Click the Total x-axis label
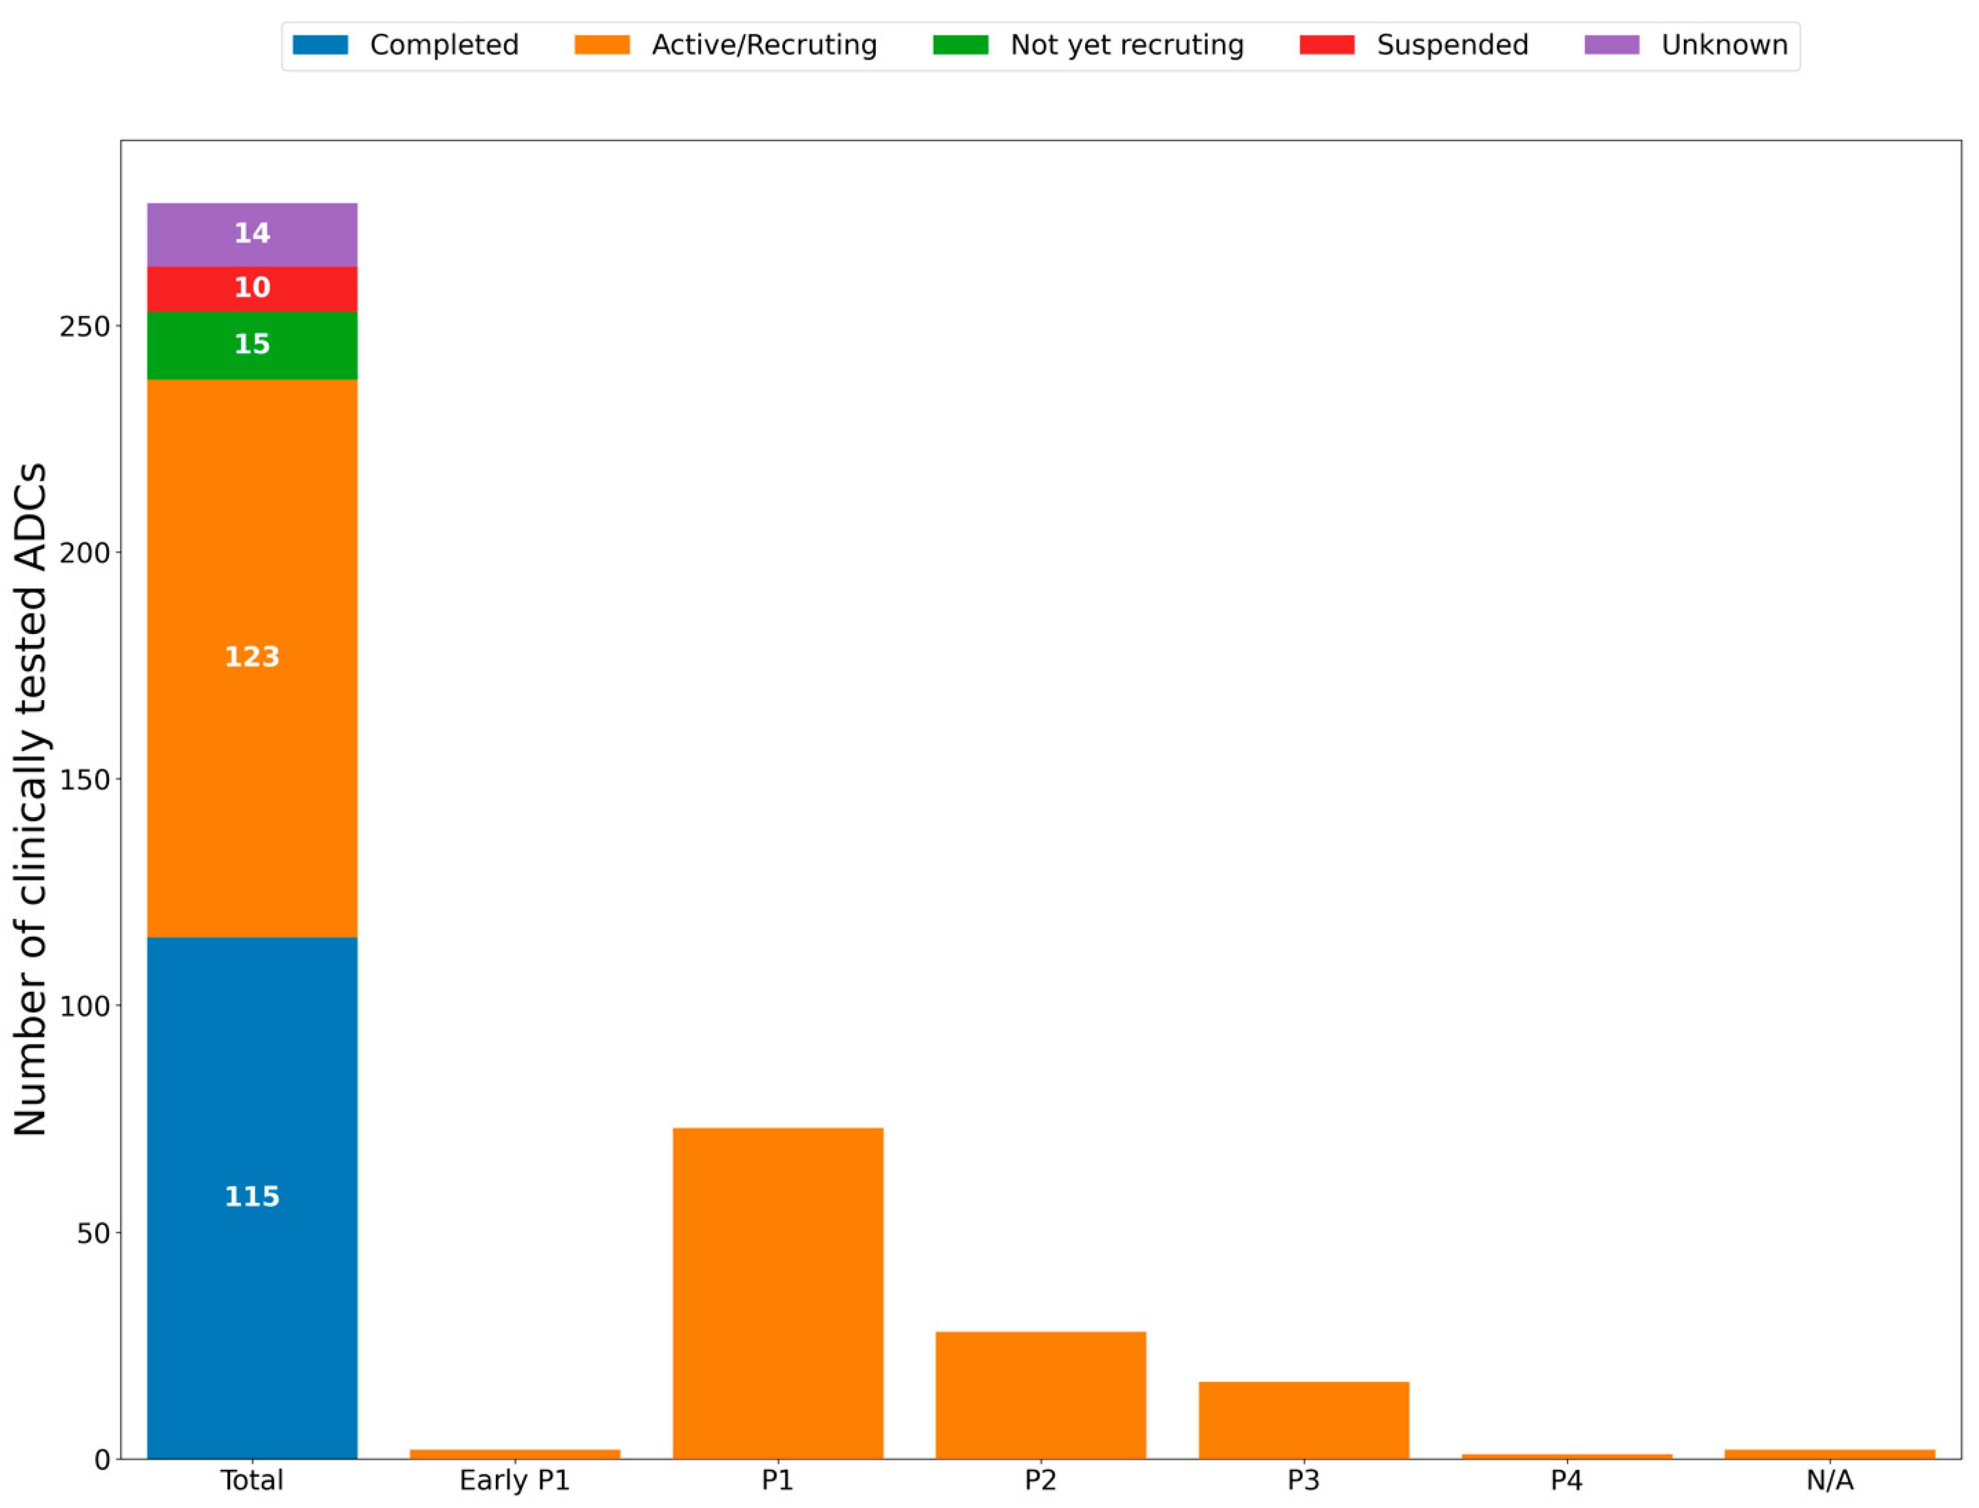1979x1508 pixels. [252, 1480]
